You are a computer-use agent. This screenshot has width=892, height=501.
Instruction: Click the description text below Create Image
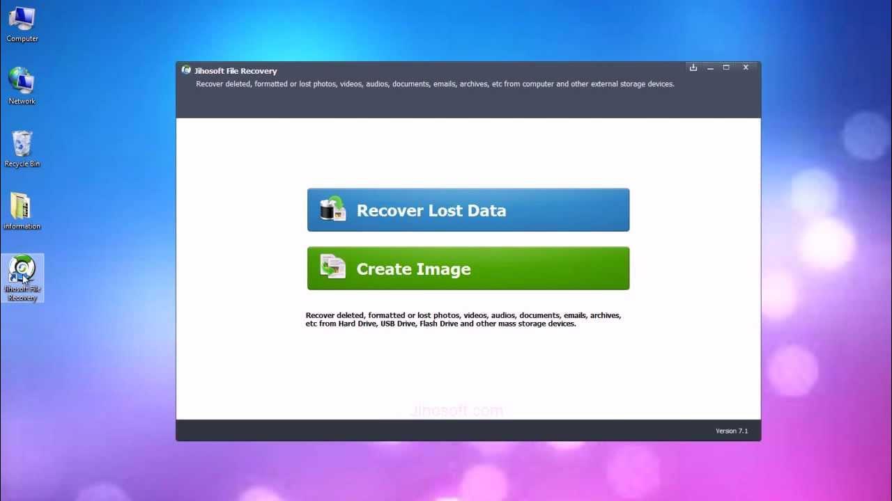463,319
